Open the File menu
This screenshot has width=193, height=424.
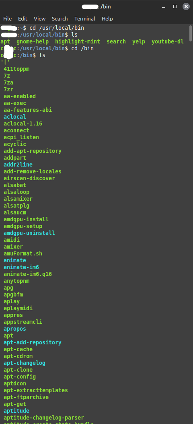click(x=7, y=19)
